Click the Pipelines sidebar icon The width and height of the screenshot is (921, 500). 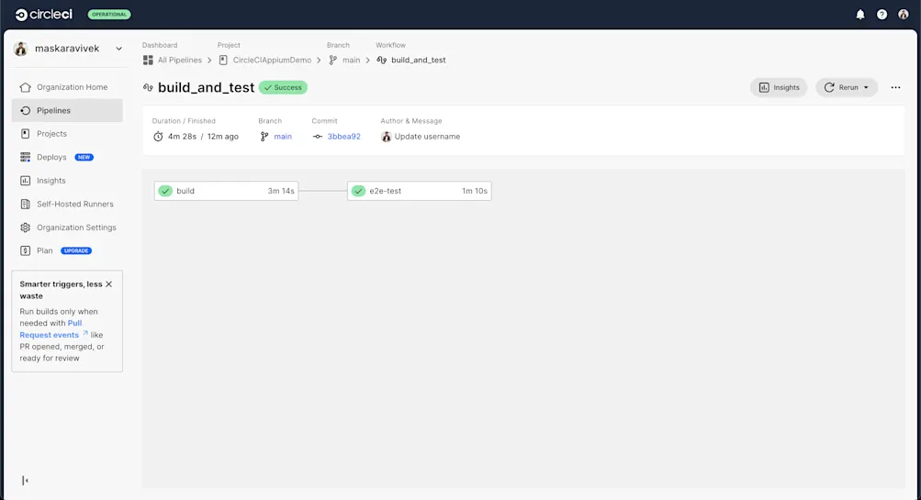click(x=26, y=110)
